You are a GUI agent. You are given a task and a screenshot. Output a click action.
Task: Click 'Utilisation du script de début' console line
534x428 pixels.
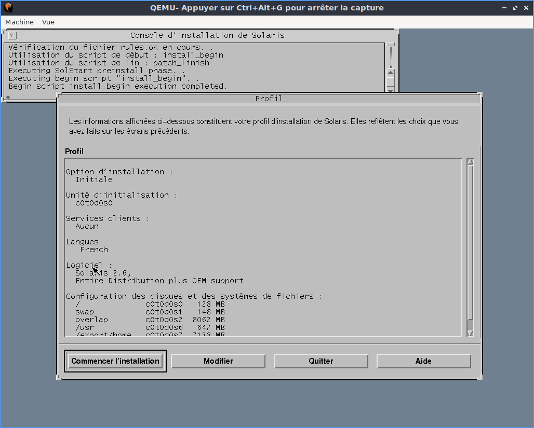(116, 55)
